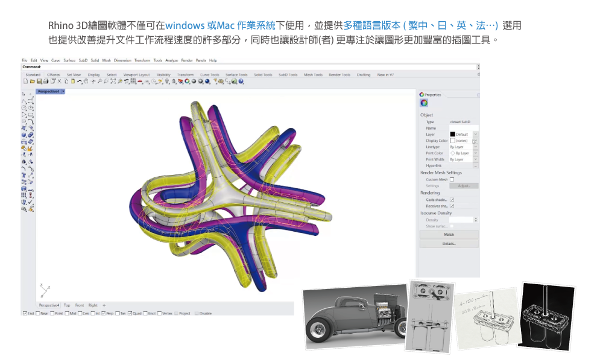The height and width of the screenshot is (362, 603).
Task: Select the pointer tool in left sidebar
Action: [x=24, y=95]
